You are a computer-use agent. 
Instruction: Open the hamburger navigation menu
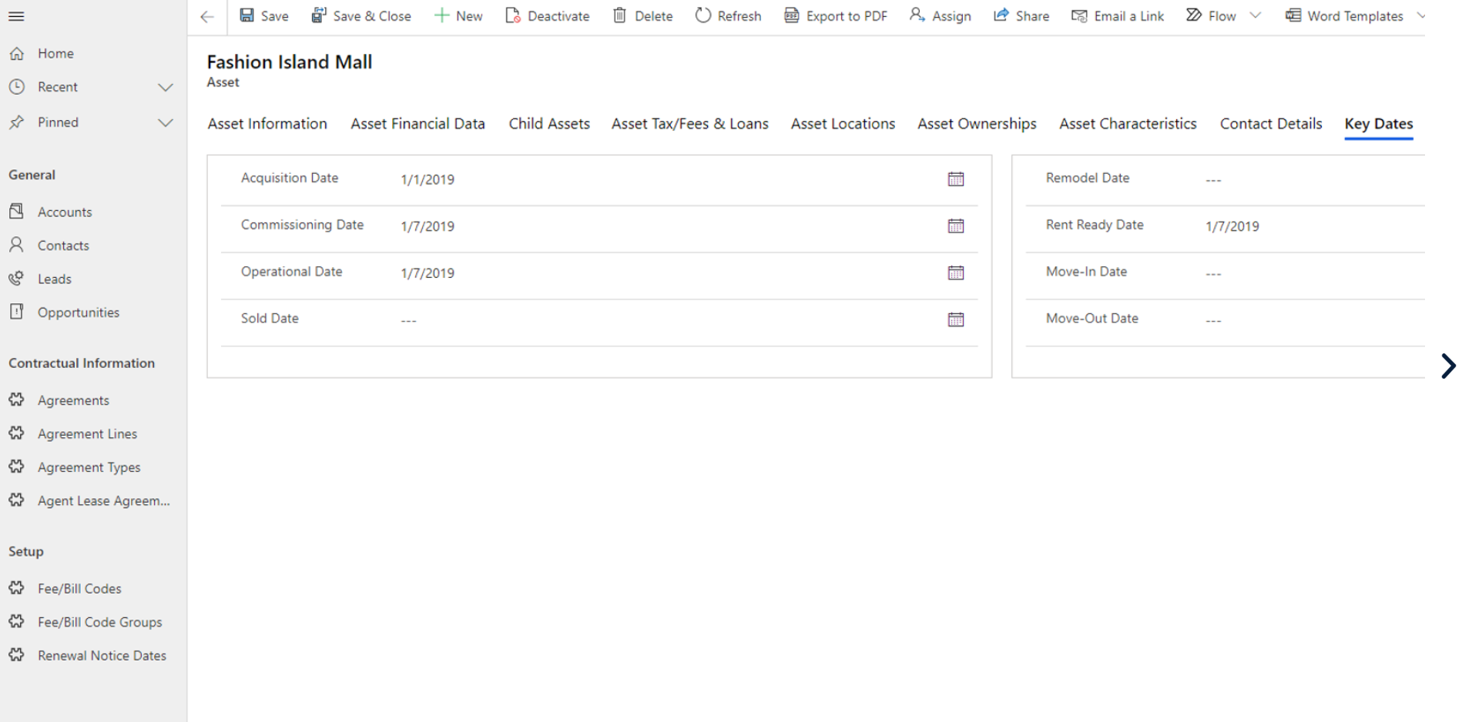coord(16,15)
